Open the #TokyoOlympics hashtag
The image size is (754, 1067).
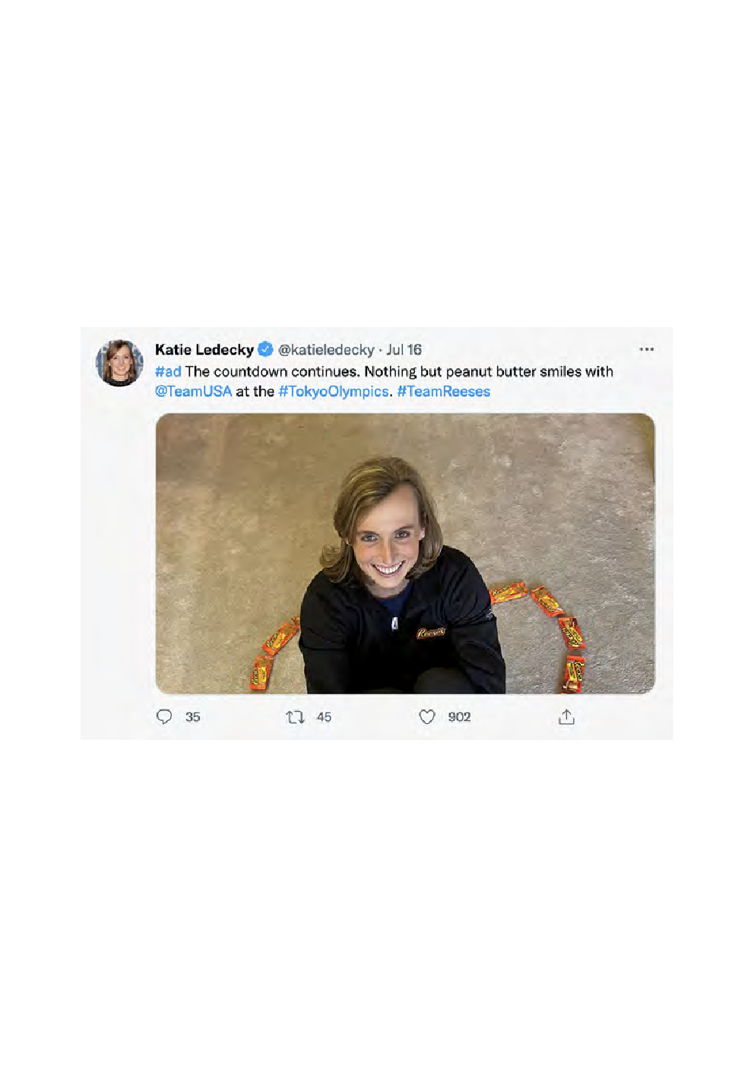[334, 392]
